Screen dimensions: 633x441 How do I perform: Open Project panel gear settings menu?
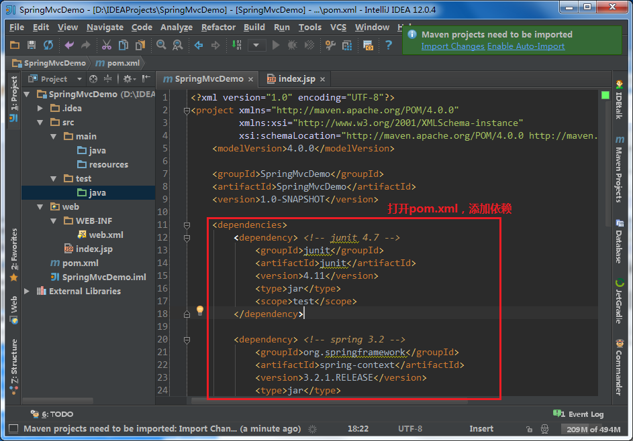(129, 79)
